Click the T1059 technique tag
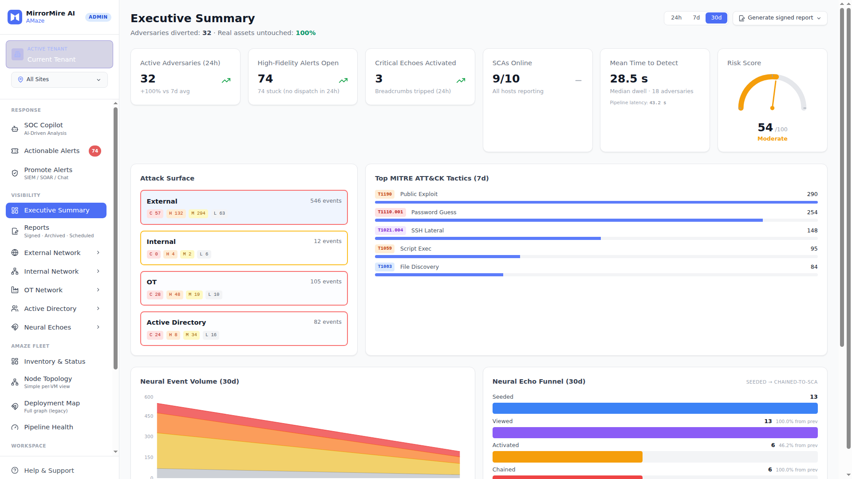 385,249
